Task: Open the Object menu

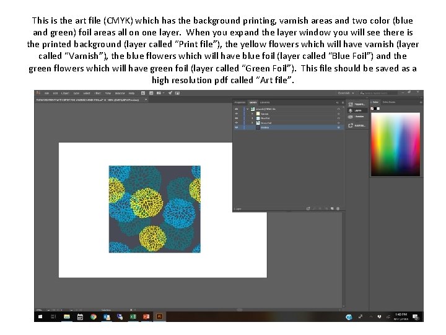Action: point(65,93)
